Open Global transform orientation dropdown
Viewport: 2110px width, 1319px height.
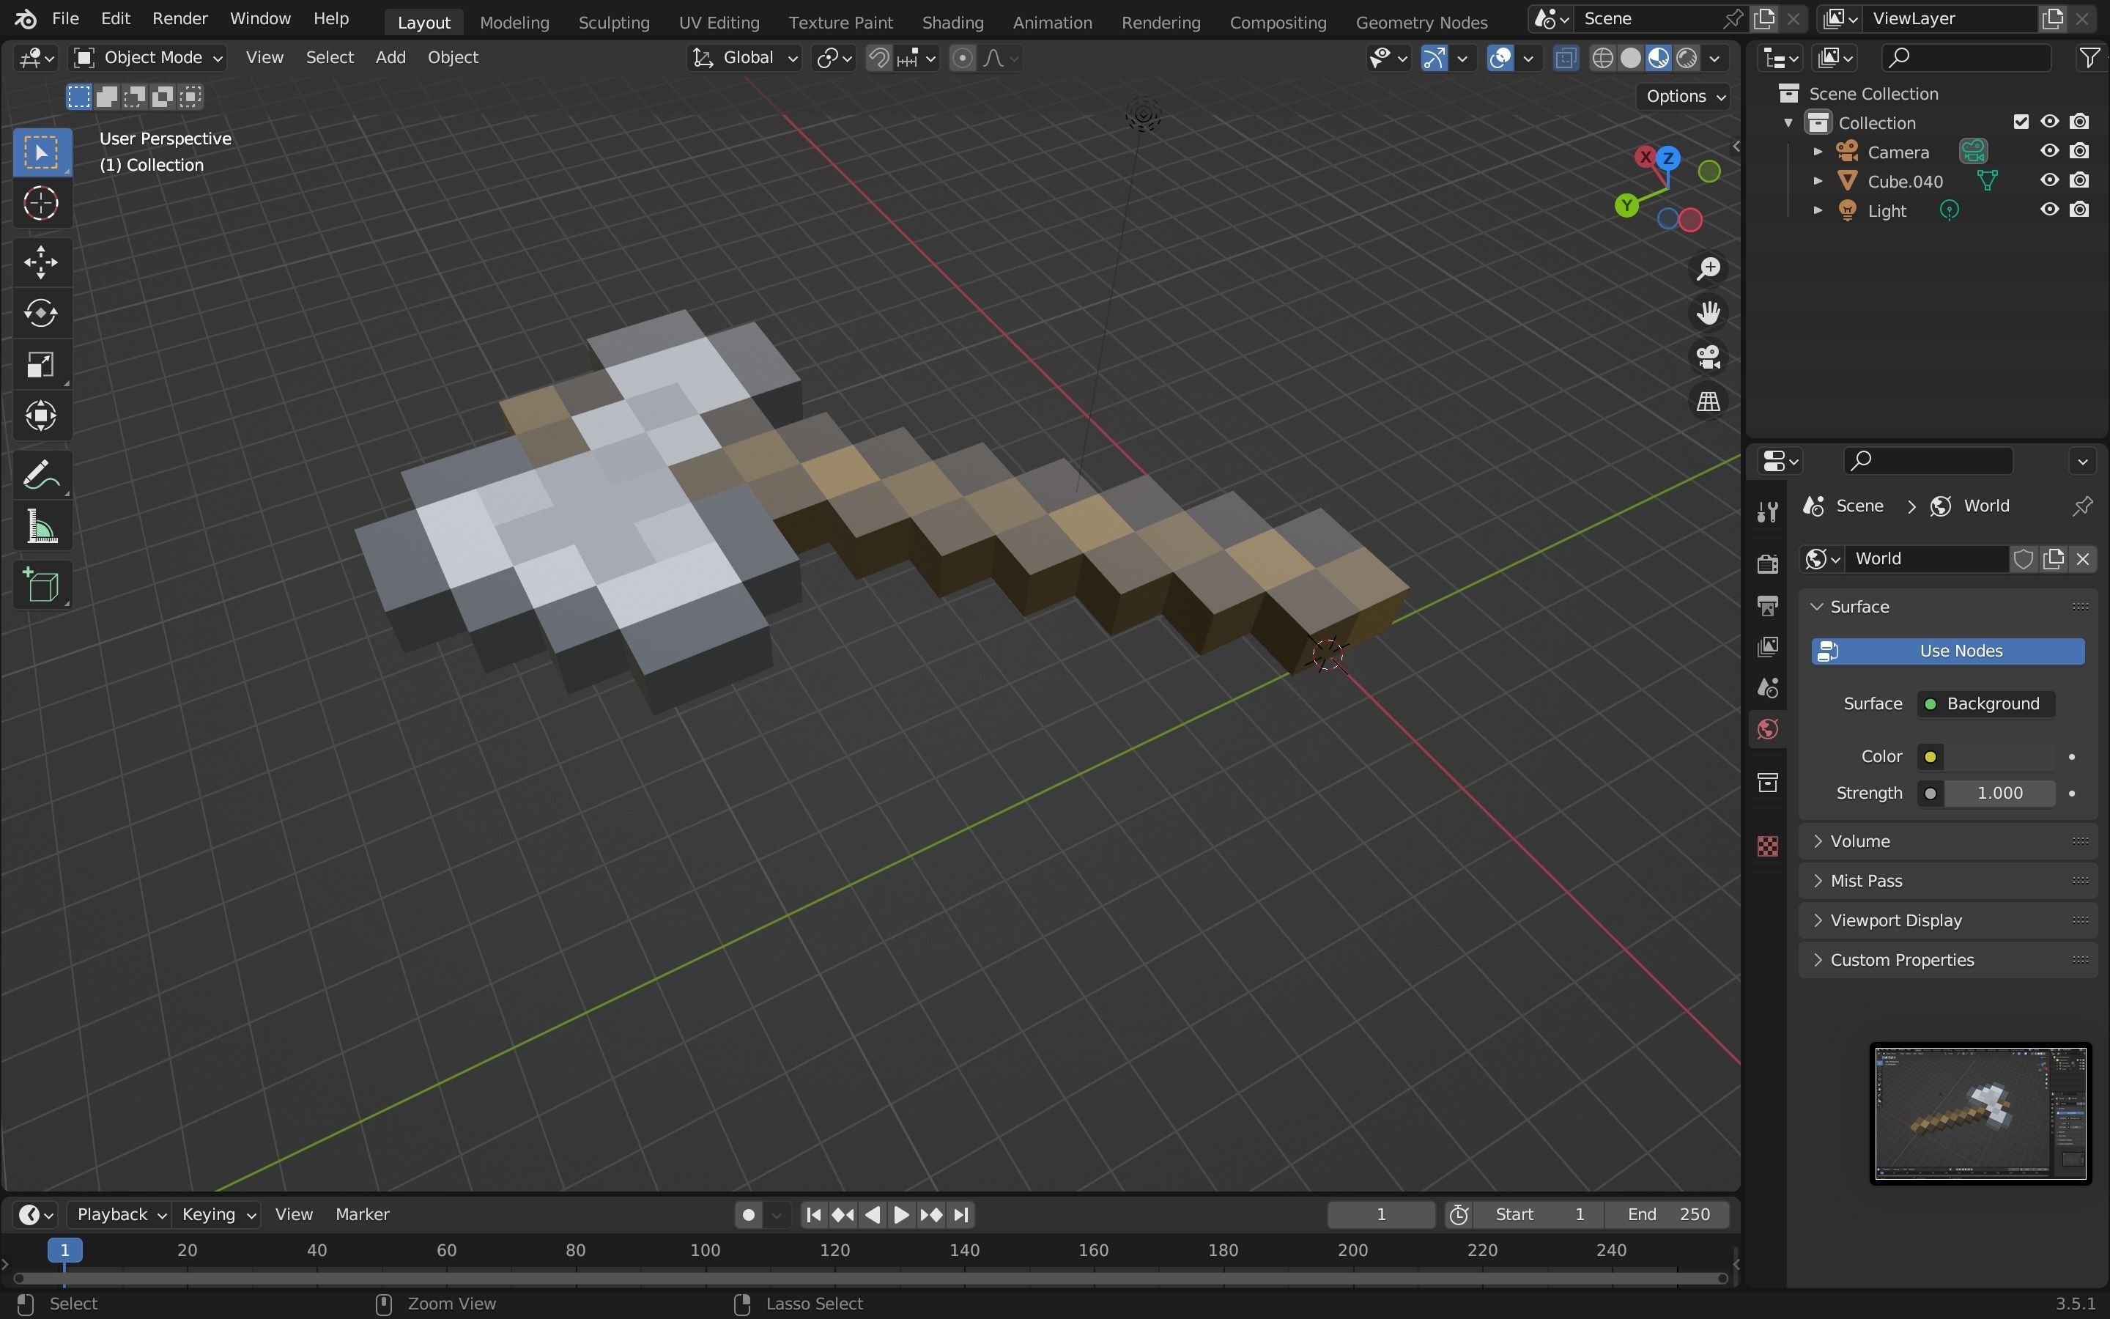click(744, 58)
